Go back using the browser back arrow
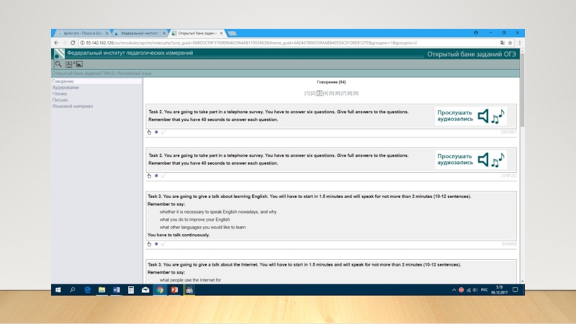576x324 pixels. point(56,42)
